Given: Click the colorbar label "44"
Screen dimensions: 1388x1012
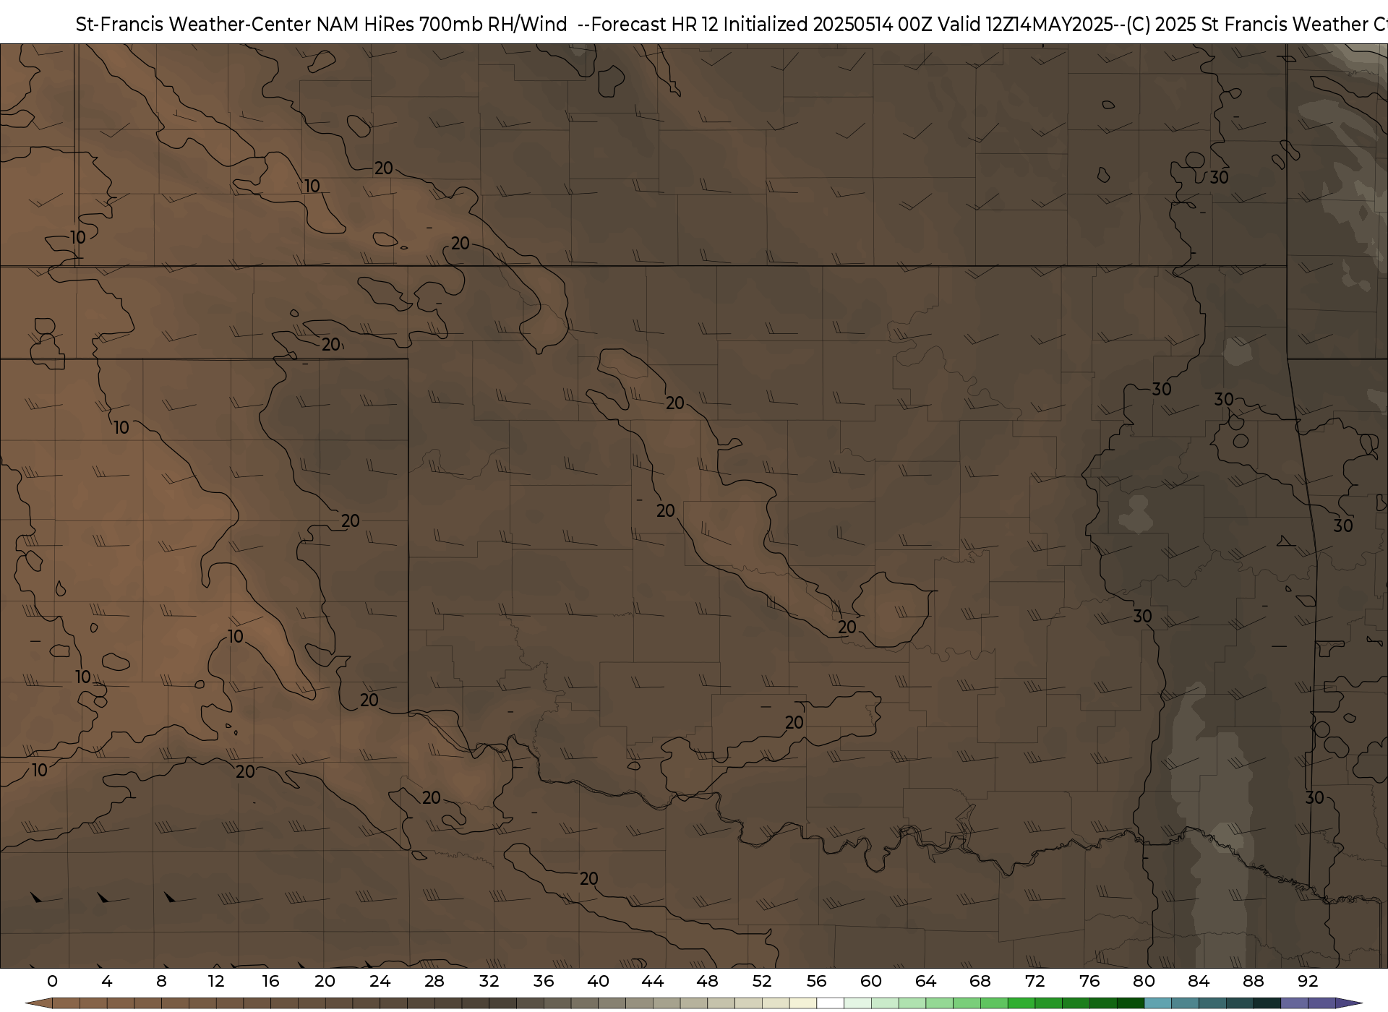Looking at the screenshot, I should [x=653, y=981].
